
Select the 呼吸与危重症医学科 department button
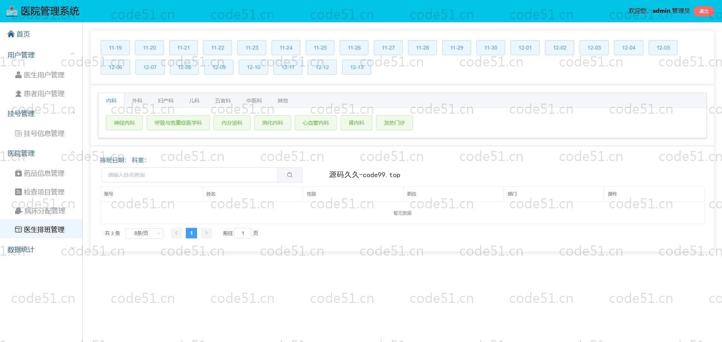pyautogui.click(x=178, y=123)
